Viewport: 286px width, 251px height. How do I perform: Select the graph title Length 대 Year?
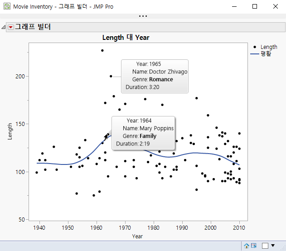click(x=126, y=38)
